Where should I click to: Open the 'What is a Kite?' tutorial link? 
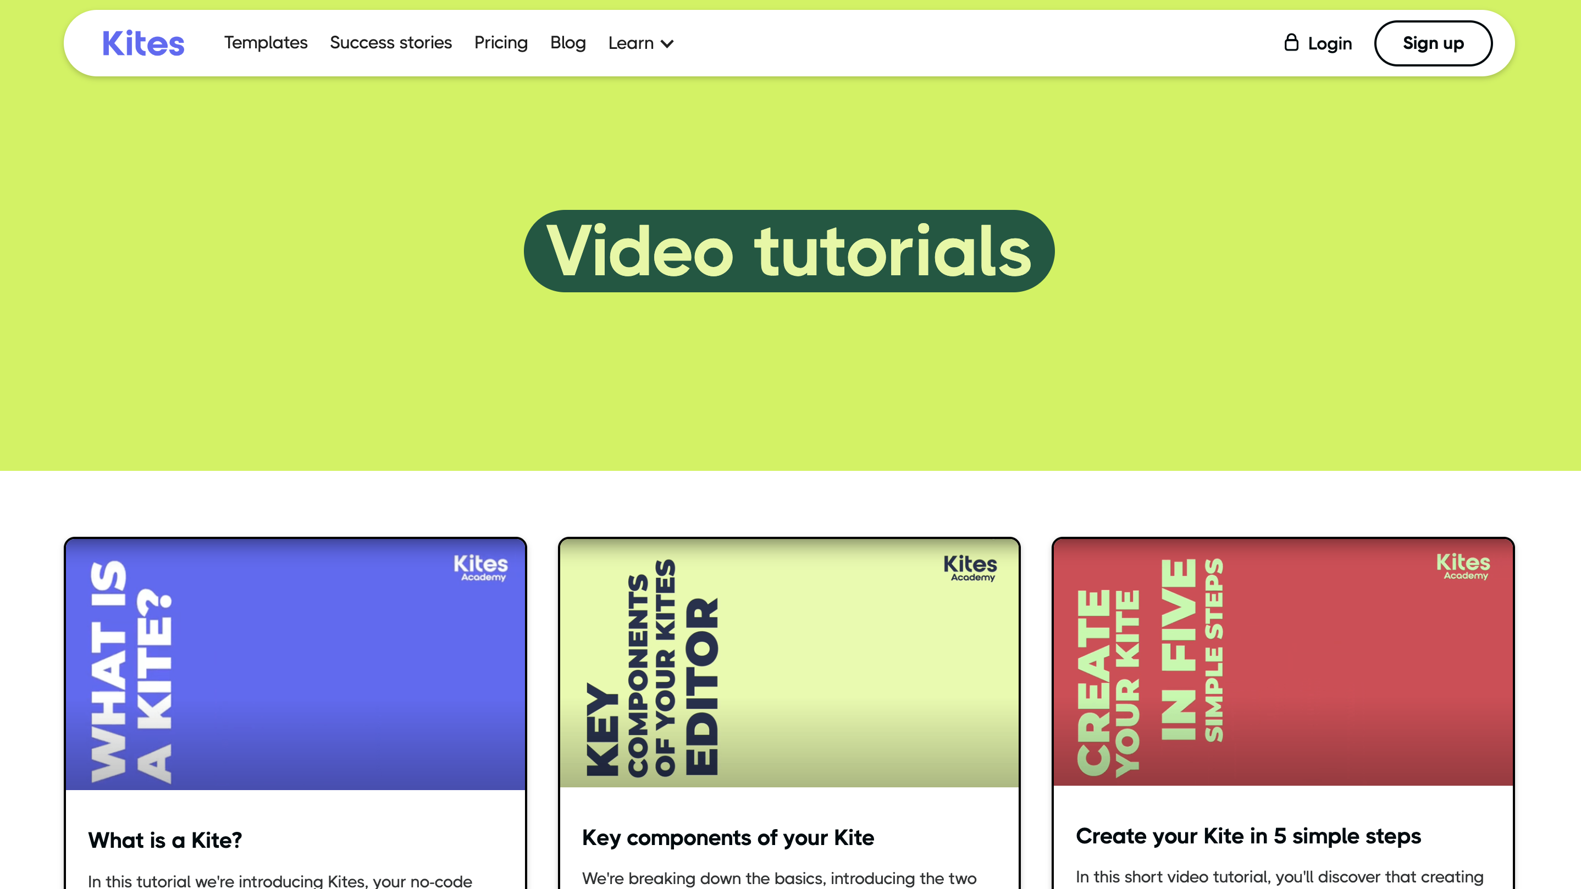click(164, 840)
